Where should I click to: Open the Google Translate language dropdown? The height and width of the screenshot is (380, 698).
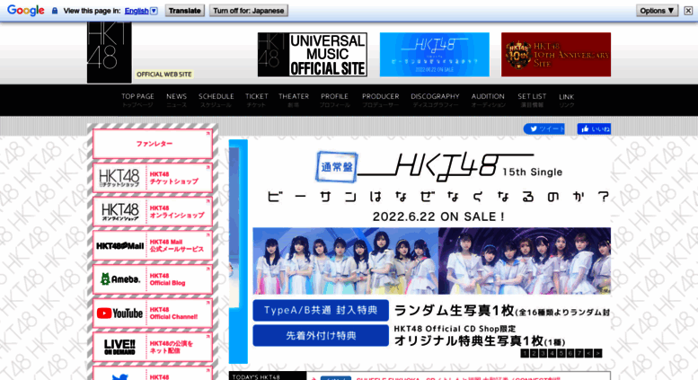154,11
